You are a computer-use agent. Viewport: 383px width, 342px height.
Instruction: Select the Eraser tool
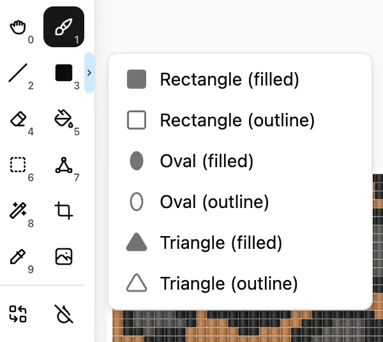[18, 119]
